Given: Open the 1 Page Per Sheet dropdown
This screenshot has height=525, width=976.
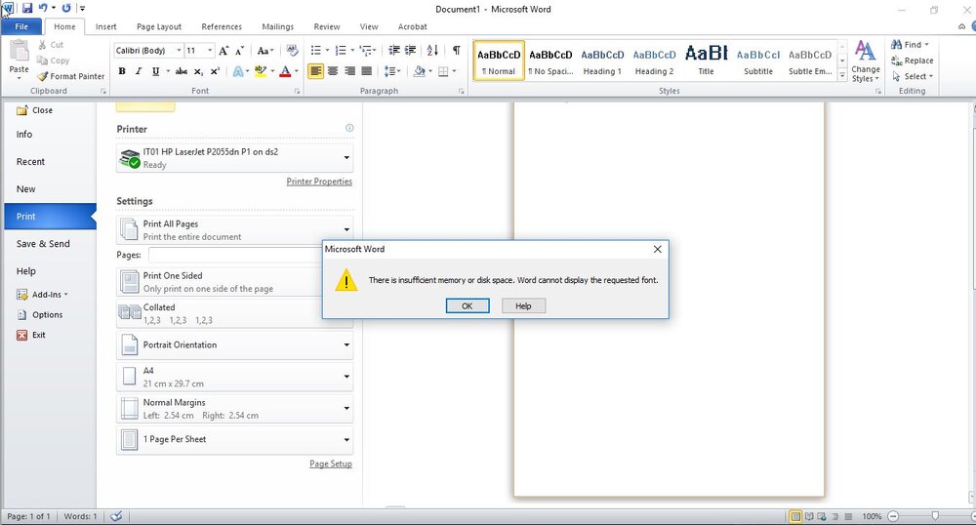Looking at the screenshot, I should coord(234,439).
